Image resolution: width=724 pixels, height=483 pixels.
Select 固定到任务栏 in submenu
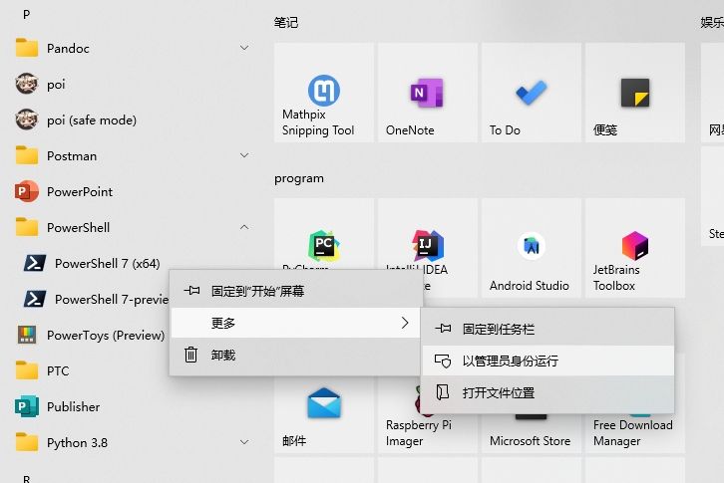[x=547, y=329]
